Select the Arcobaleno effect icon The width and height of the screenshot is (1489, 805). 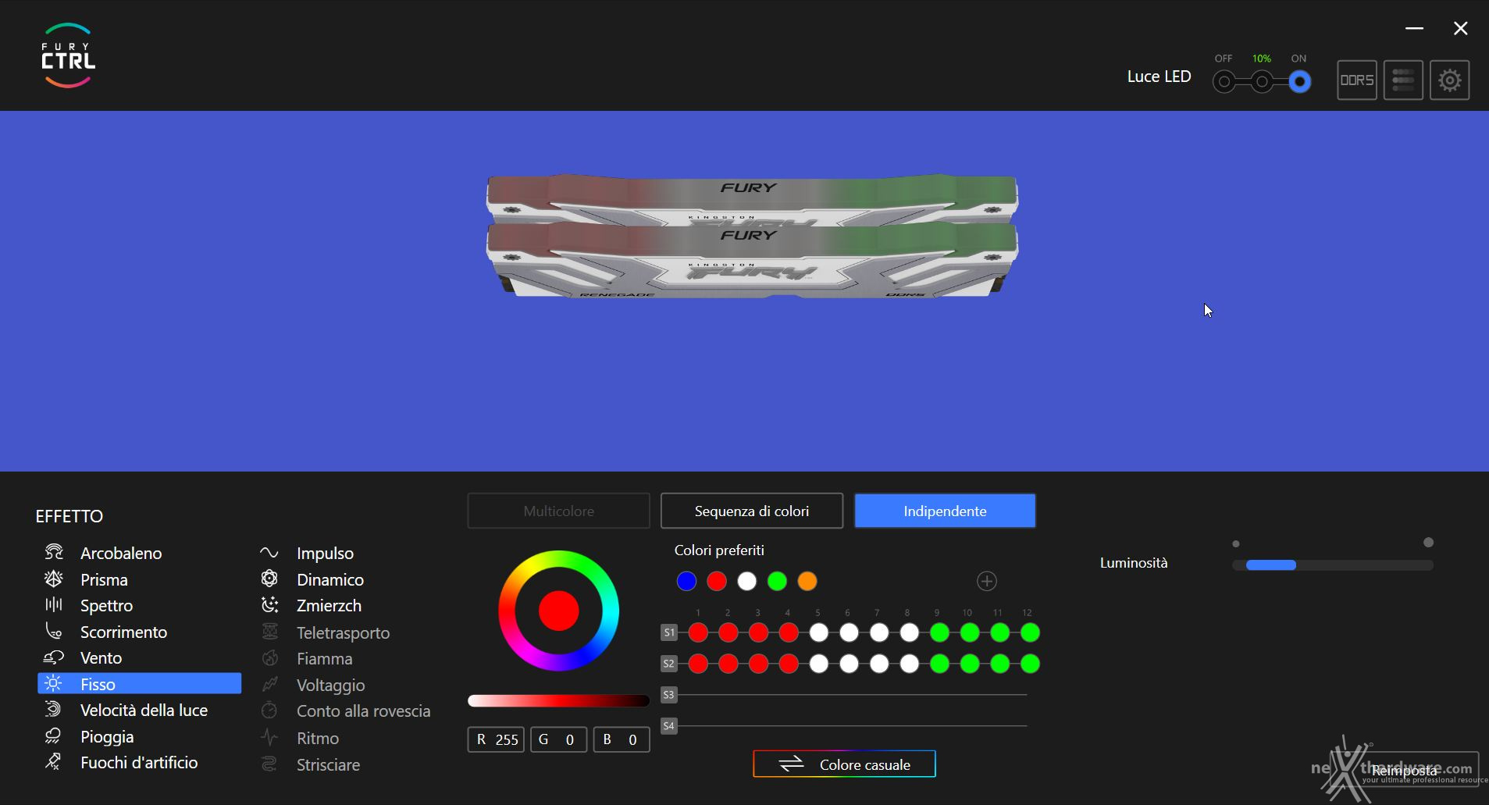[53, 552]
